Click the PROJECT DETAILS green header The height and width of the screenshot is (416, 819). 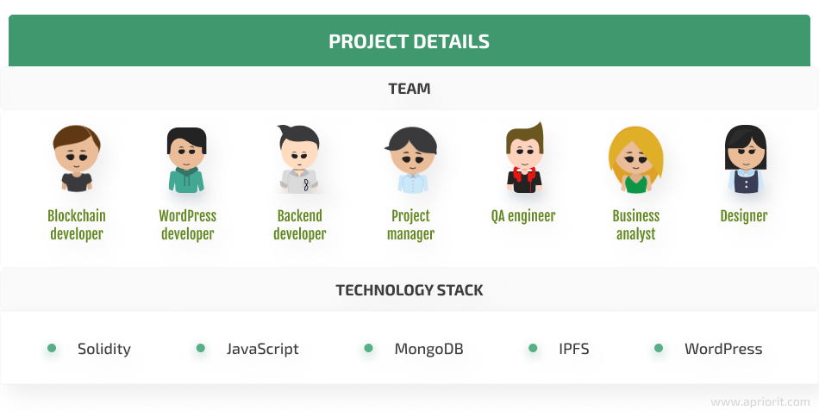(x=409, y=40)
